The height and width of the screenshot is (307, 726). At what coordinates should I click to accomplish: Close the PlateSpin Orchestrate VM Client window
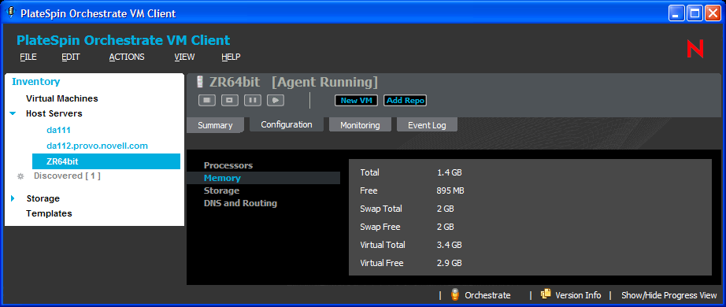(x=713, y=13)
